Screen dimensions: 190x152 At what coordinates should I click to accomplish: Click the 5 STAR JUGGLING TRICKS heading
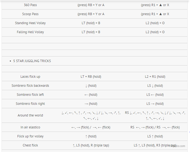(32, 61)
